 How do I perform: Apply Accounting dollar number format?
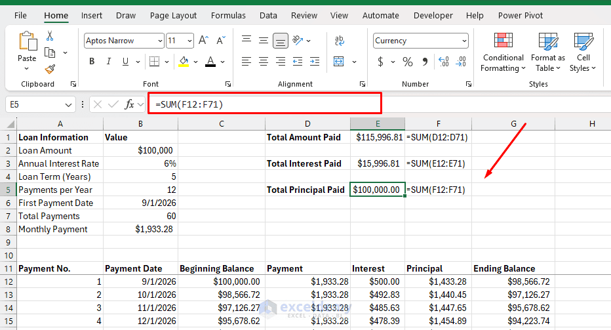point(380,62)
